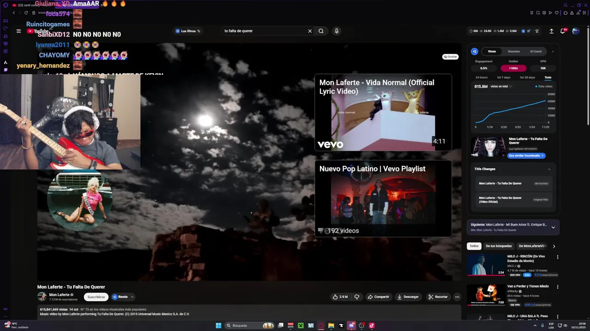
Task: Click the Engagement 0.5% pill
Action: tap(484, 68)
